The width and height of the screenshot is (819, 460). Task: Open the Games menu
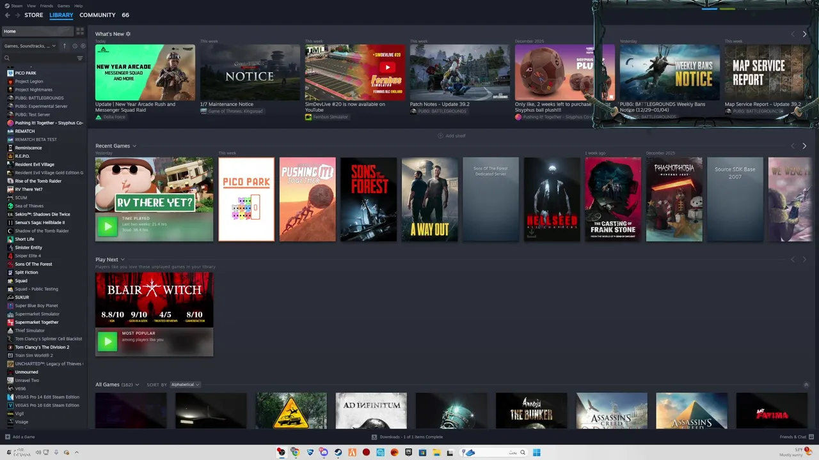click(64, 6)
